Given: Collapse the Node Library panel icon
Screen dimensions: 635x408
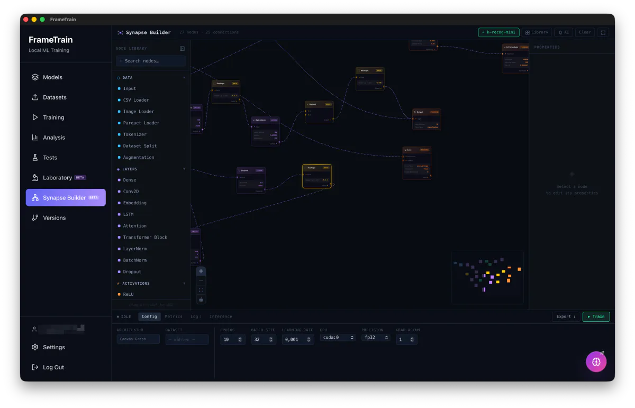Looking at the screenshot, I should [x=182, y=48].
